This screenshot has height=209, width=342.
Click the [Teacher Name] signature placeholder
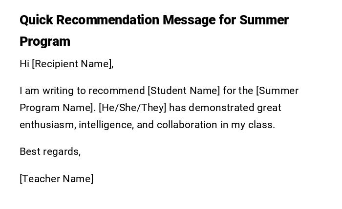56,179
